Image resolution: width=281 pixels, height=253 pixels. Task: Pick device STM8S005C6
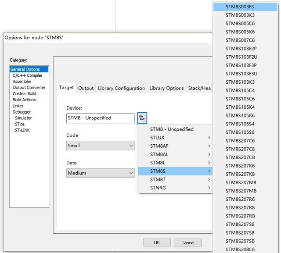[245, 23]
